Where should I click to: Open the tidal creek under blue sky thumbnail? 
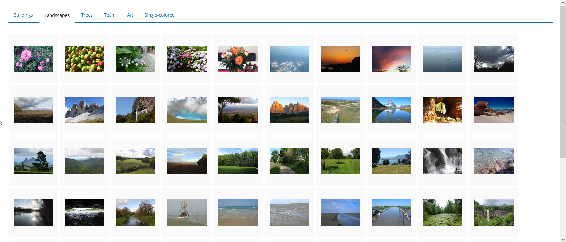[x=340, y=212]
